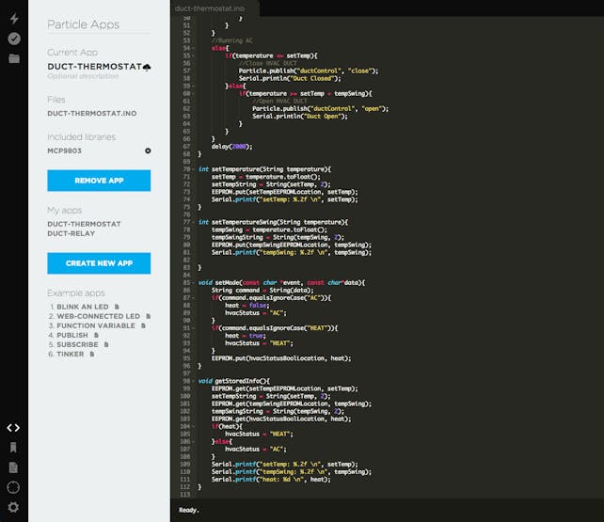Viewport: 604px width, 522px height.
Task: Collapse code fold at line 60
Action: tap(194, 93)
